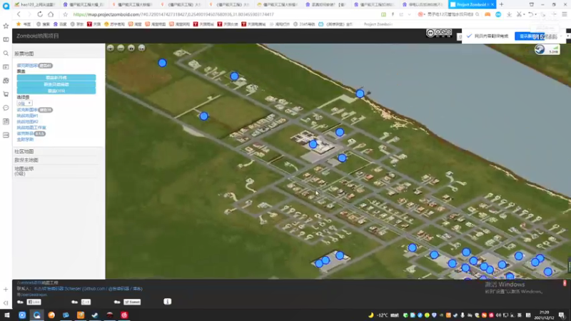Click the Github.com contact link in footer

tap(94, 289)
